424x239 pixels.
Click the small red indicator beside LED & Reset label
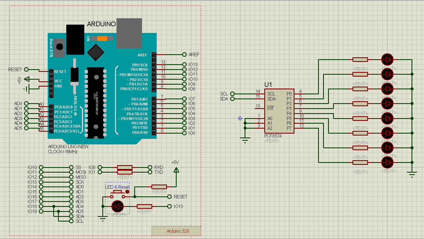click(x=127, y=191)
